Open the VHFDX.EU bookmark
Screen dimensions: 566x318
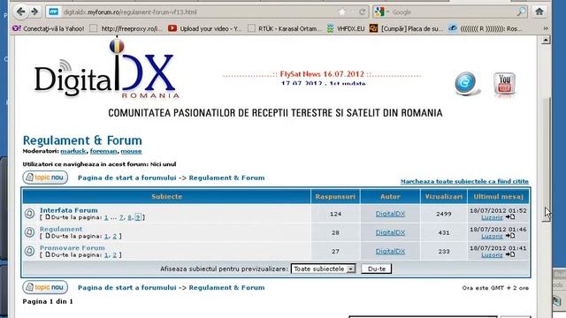[346, 28]
